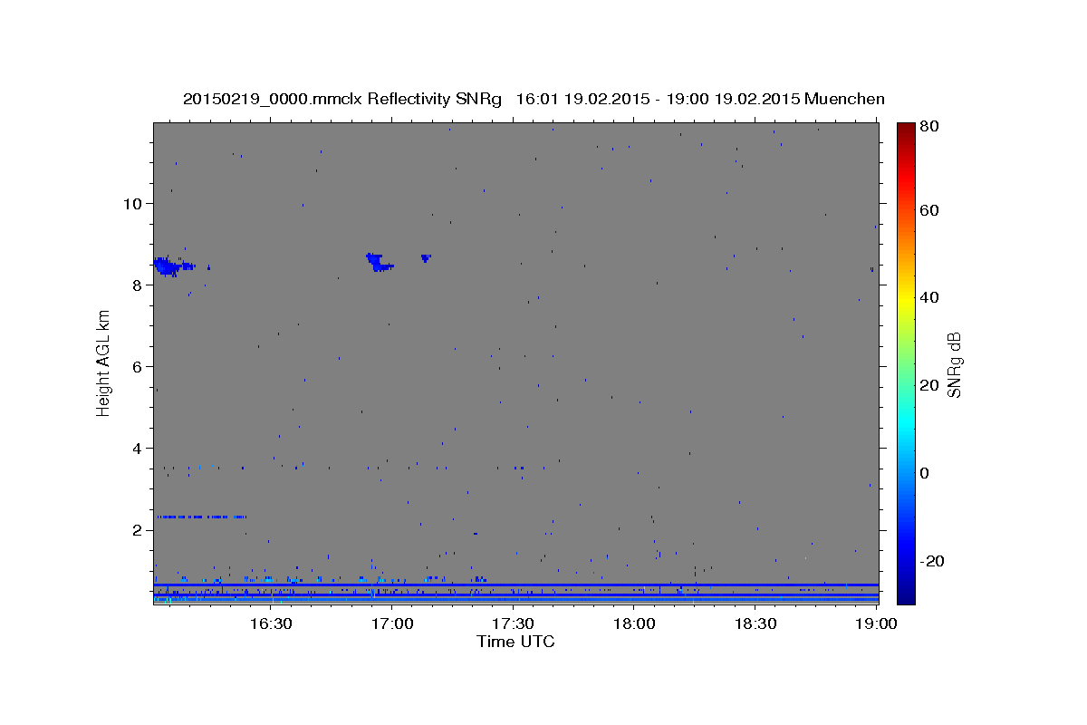Click the 18:30 time tick label
Image resolution: width=1087 pixels, height=725 pixels.
tap(755, 623)
